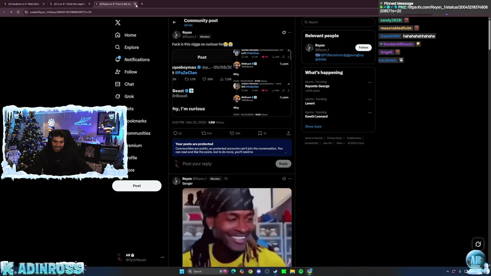Open the embedded screenshot image in the post
This screenshot has height=276, width=491.
[232, 82]
